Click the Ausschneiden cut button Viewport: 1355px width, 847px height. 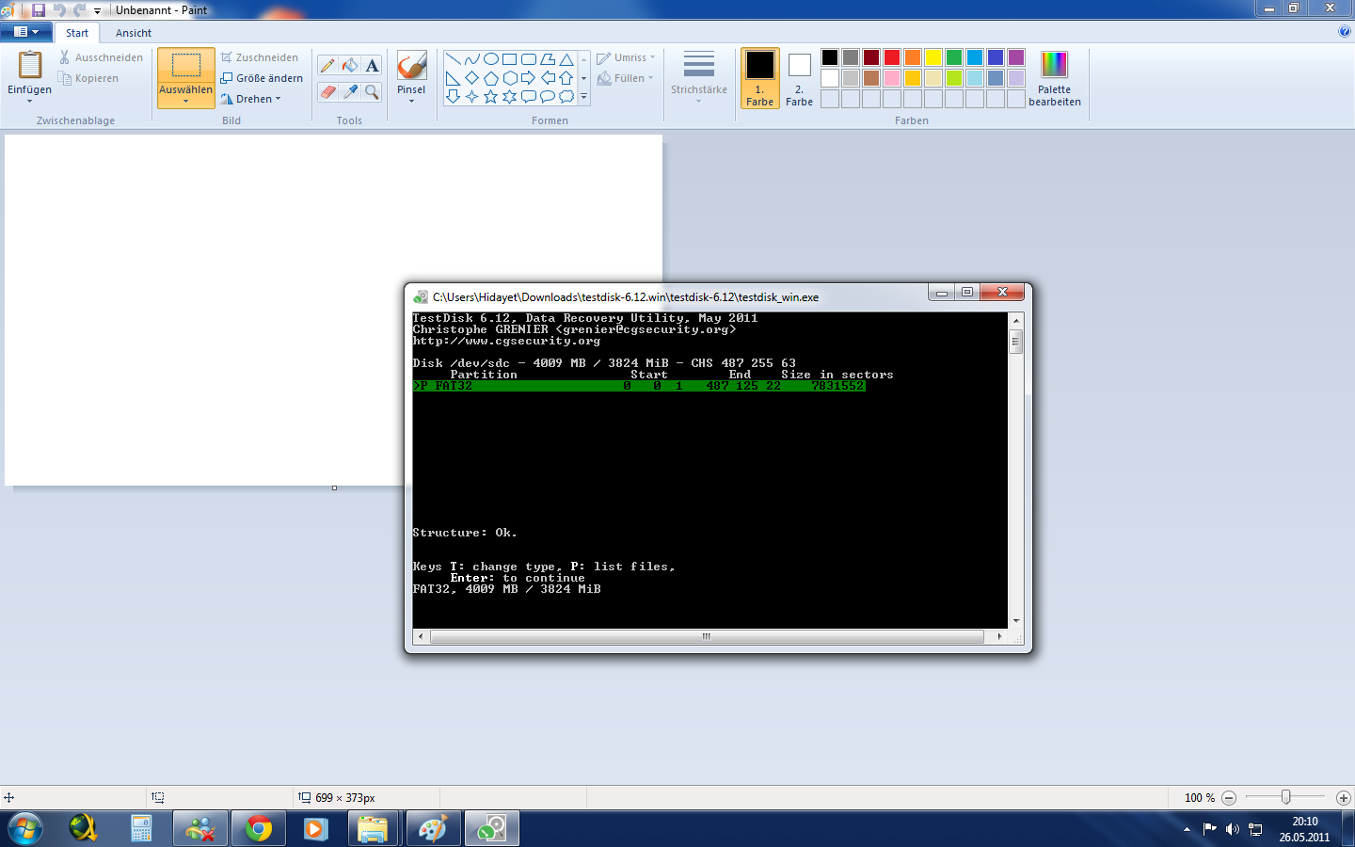point(102,57)
